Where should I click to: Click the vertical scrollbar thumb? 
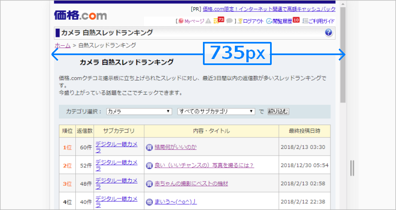coord(343,55)
